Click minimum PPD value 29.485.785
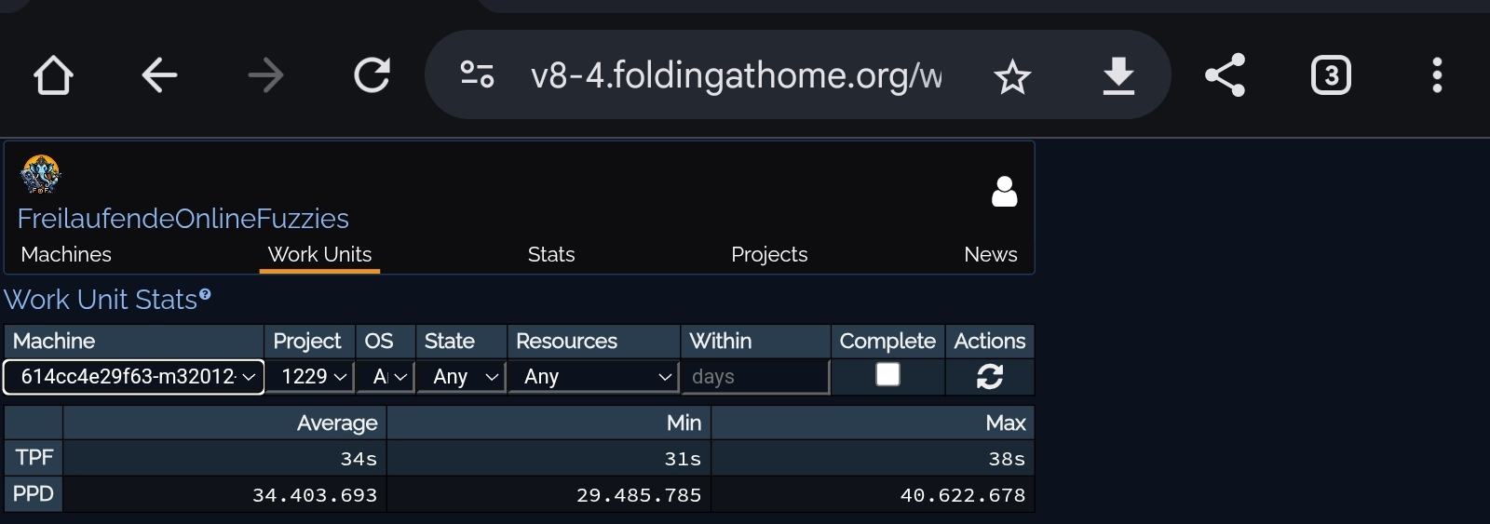This screenshot has height=524, width=1490. click(639, 495)
